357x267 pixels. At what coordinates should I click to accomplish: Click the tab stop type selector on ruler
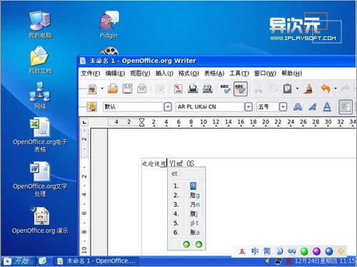pos(84,122)
